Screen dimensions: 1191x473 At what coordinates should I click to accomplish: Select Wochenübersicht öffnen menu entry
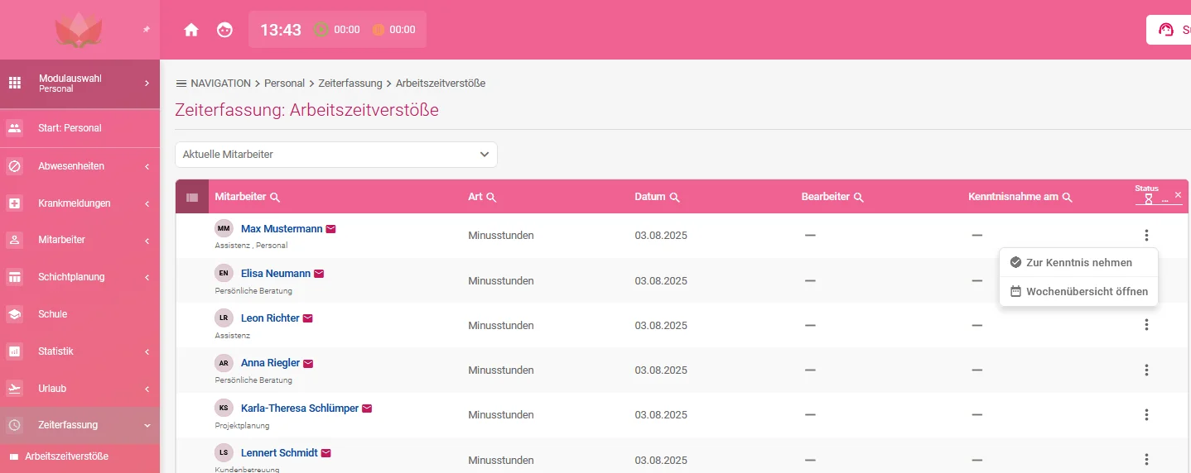click(1078, 291)
